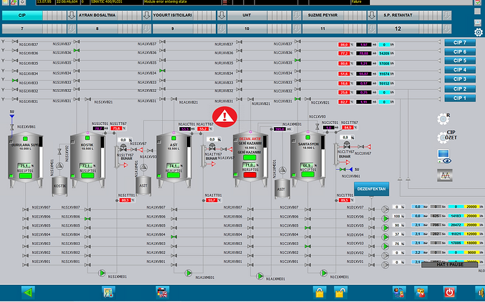The height and width of the screenshot is (302, 485).
Task: Go back with the green arrow icon
Action: [x=28, y=292]
